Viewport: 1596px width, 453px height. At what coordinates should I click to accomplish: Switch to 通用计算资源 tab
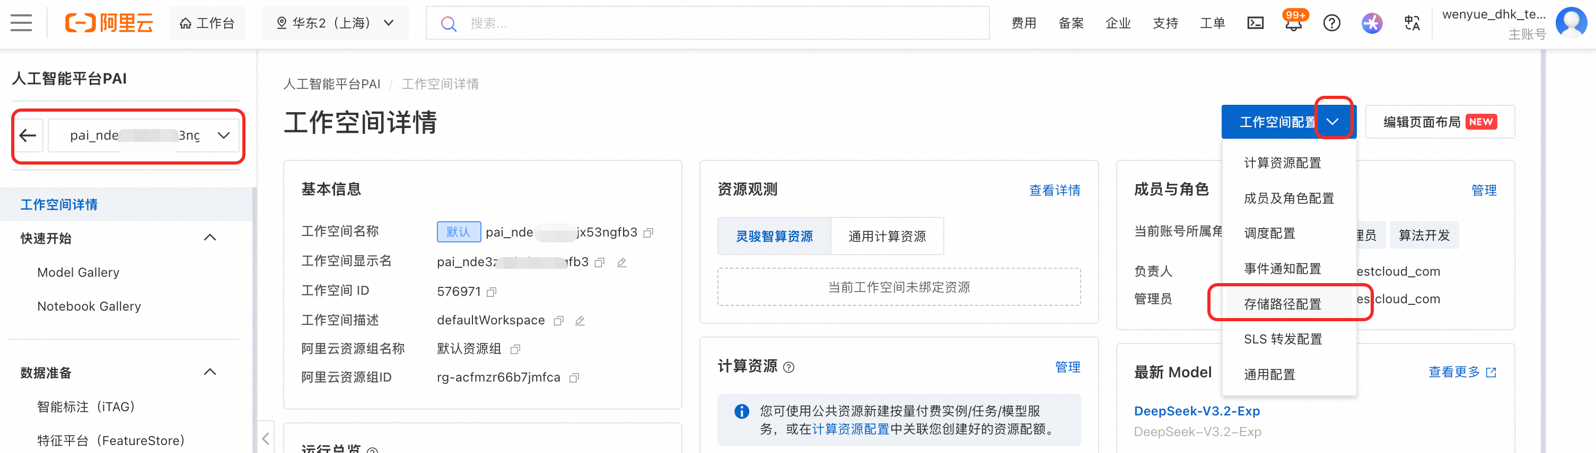click(x=887, y=236)
